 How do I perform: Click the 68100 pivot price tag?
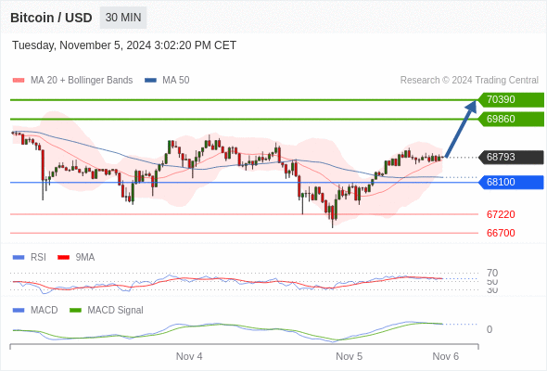click(x=511, y=182)
